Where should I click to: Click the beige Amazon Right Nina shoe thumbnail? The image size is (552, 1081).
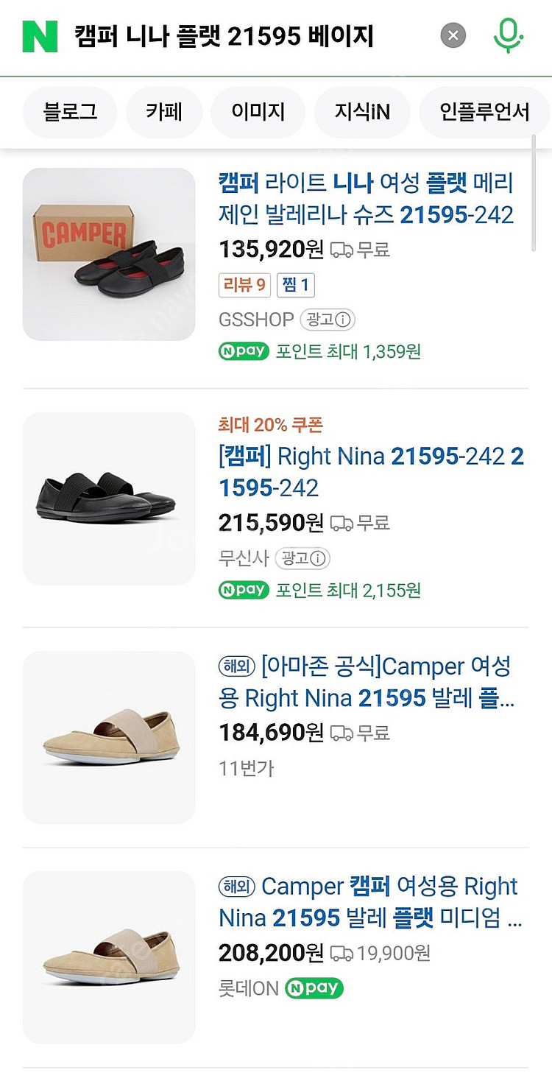(x=109, y=737)
